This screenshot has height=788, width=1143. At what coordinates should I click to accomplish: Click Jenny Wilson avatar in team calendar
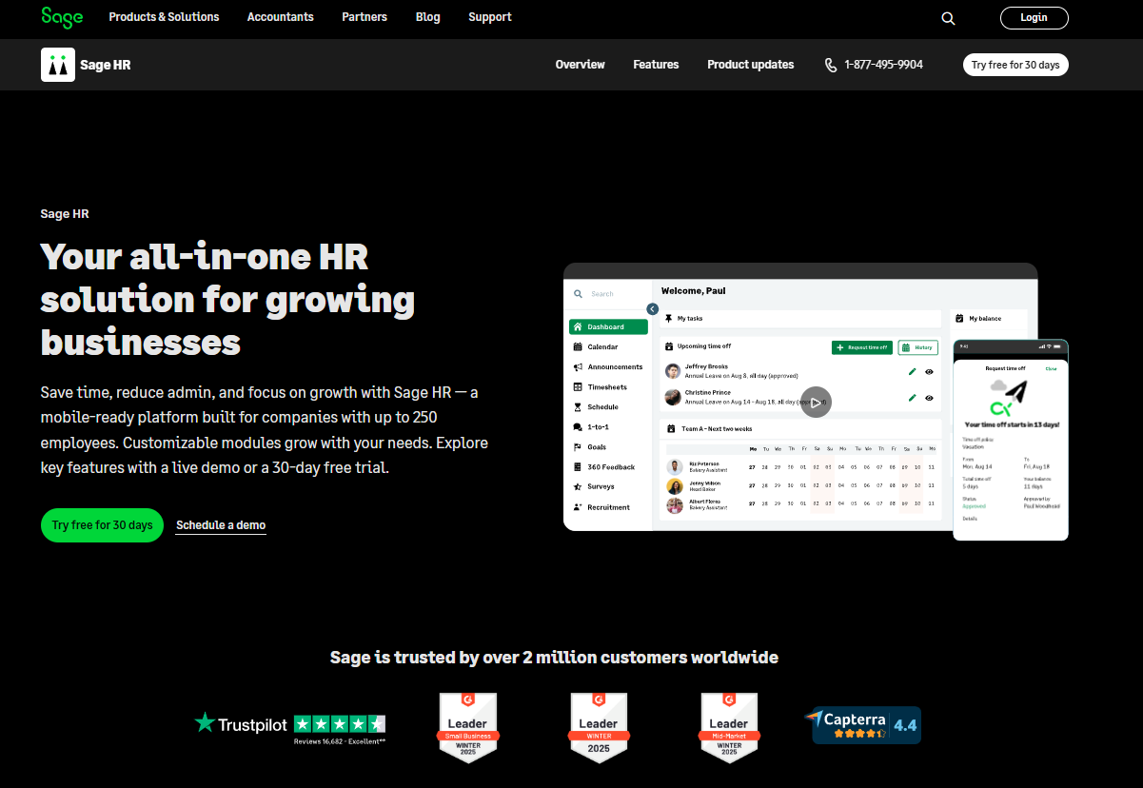click(675, 486)
